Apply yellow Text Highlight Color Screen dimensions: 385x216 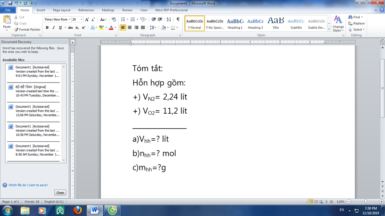pyautogui.click(x=102, y=28)
